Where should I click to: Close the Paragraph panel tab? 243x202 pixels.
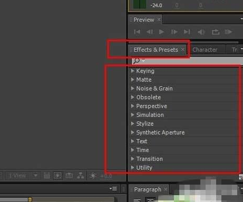point(166,189)
